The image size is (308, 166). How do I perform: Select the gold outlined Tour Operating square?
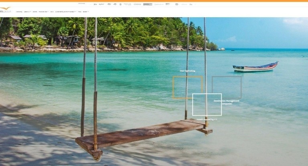(188, 87)
